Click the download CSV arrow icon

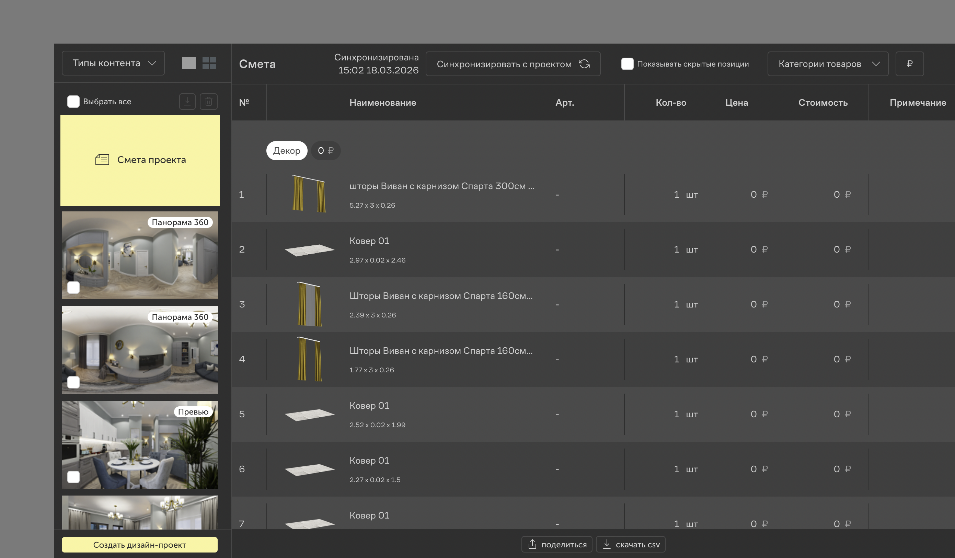point(606,544)
